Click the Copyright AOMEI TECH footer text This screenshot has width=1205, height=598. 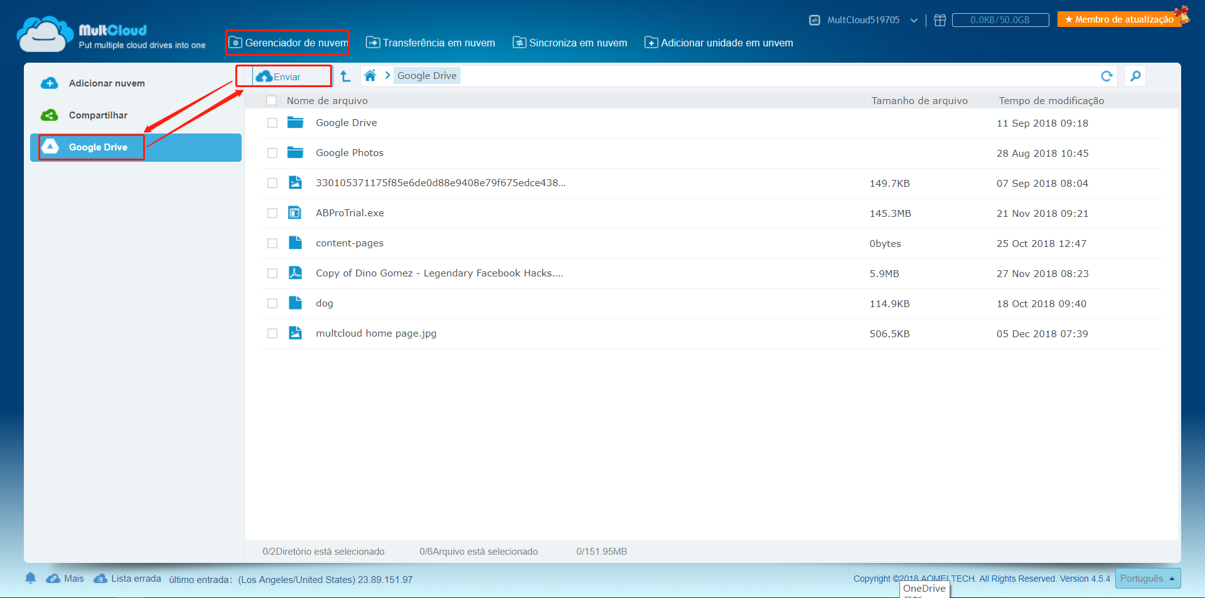click(982, 579)
